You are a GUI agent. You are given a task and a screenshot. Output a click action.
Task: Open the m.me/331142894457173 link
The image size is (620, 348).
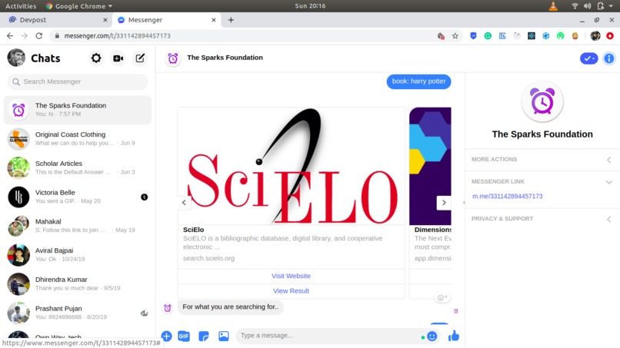[x=508, y=197]
